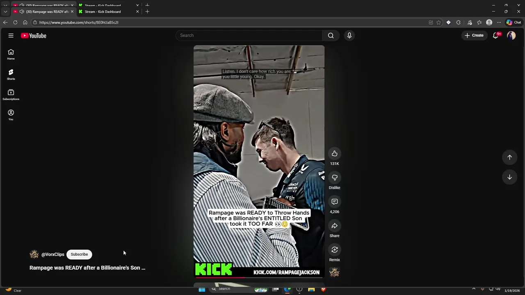Go to Home in the sidebar
525x295 pixels.
11,54
